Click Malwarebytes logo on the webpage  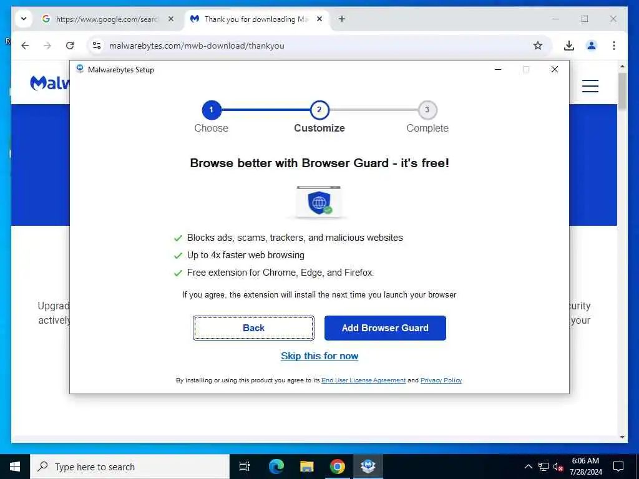coord(50,83)
